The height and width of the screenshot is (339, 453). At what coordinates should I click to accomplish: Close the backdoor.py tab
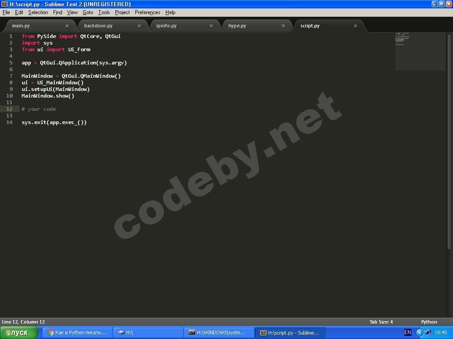click(x=139, y=26)
